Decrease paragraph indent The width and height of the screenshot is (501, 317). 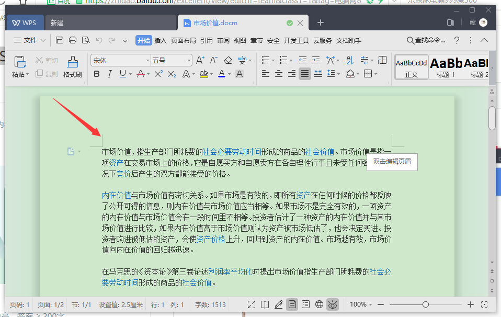[x=303, y=60]
